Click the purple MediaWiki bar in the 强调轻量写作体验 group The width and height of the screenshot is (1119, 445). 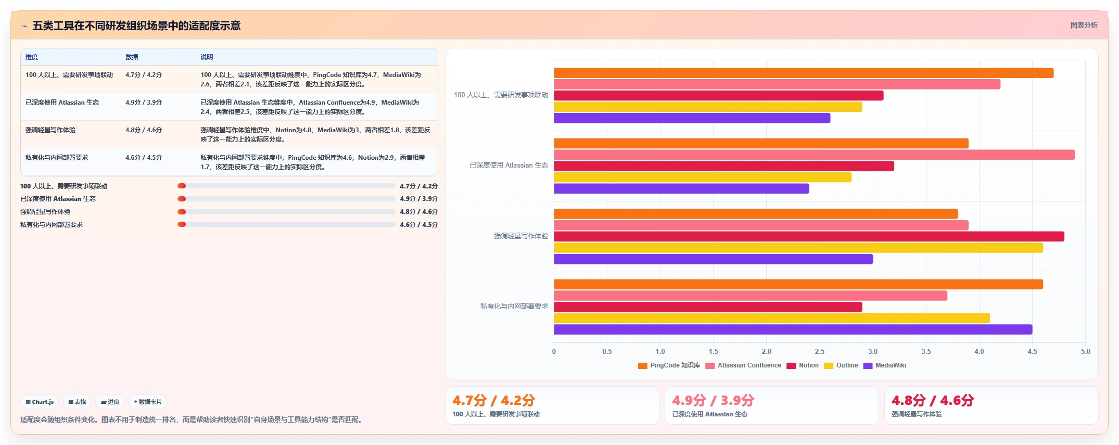point(714,259)
